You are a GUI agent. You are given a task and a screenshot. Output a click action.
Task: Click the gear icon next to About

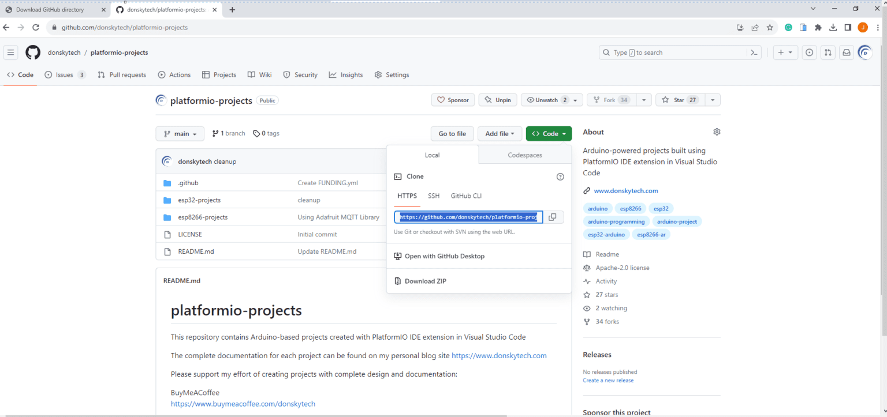click(717, 132)
